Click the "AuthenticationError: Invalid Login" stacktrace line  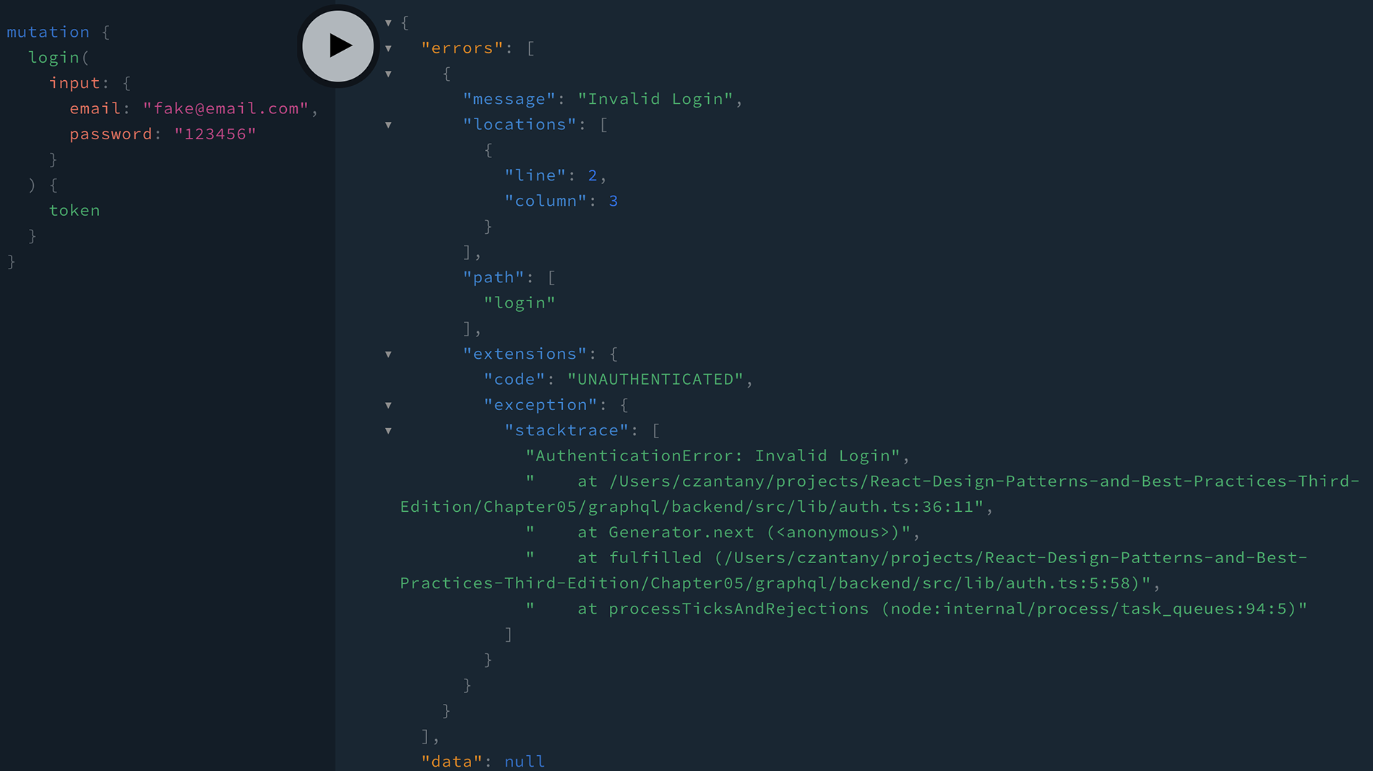713,456
